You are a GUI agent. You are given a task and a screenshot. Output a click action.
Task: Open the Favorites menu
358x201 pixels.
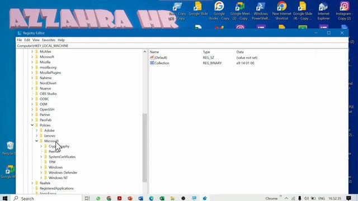click(49, 40)
